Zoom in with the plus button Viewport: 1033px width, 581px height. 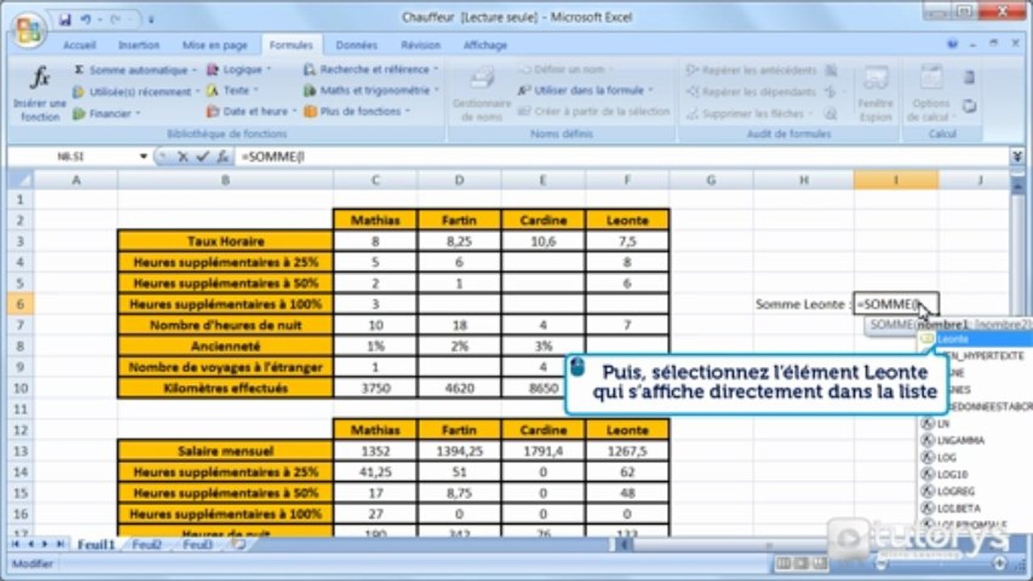coord(1000,563)
